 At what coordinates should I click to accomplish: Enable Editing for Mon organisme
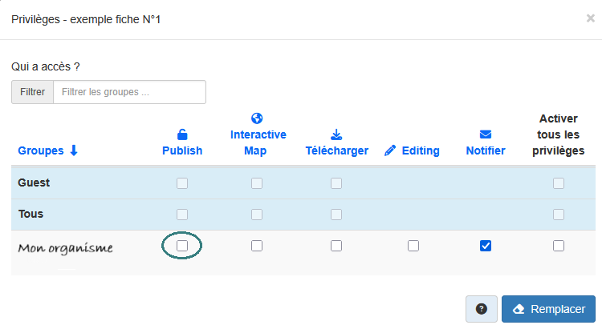[x=413, y=246]
